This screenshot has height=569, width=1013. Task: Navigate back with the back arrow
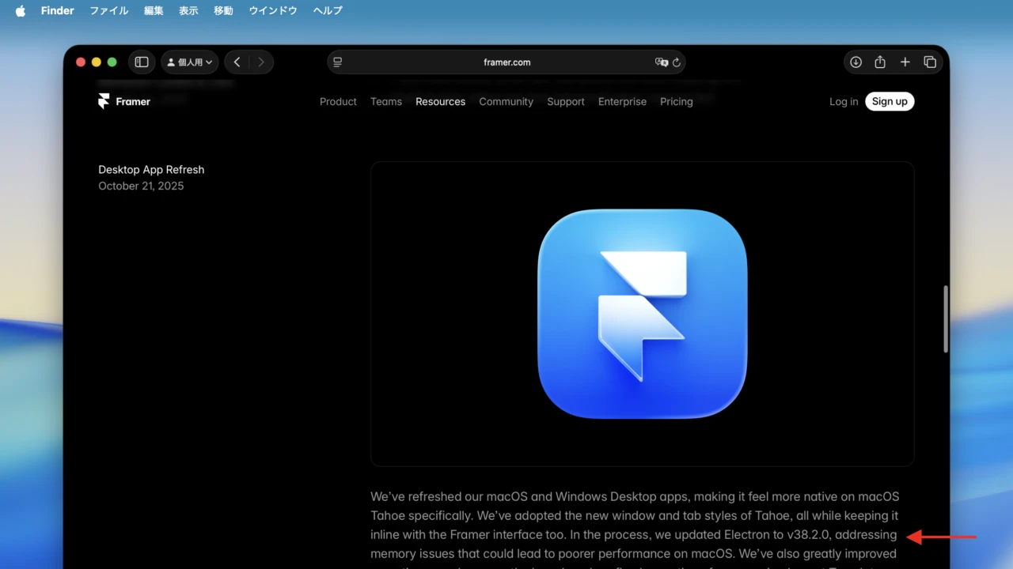click(x=237, y=62)
